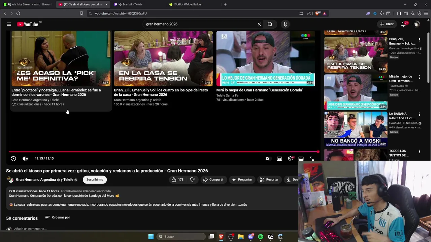Switch to the ohsifake Stream Kick tab
This screenshot has height=242, width=431.
pyautogui.click(x=27, y=4)
